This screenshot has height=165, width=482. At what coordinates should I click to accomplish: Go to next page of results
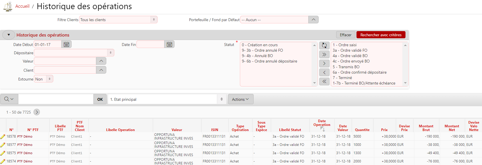(x=37, y=112)
